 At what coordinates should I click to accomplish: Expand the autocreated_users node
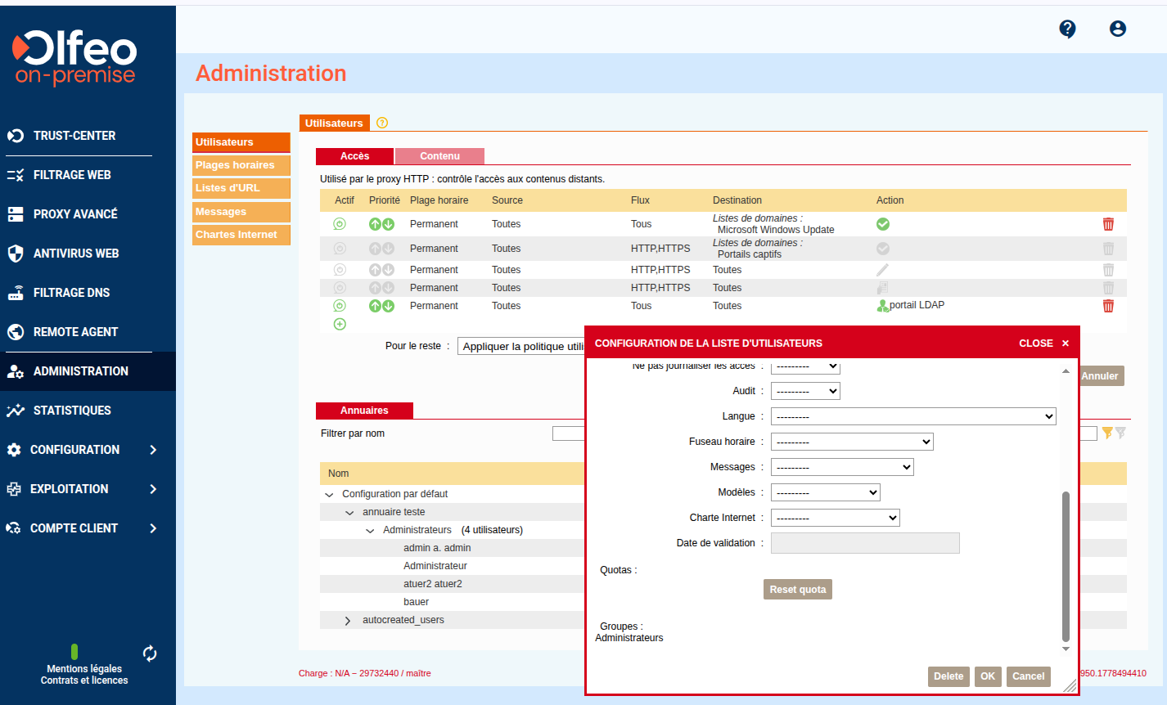point(348,621)
